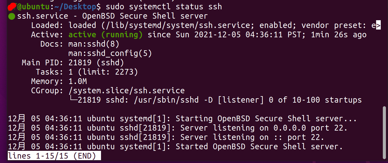Click the /system.slice/ssh.service CGroup path
Screen dimensions: 388x163
coord(126,91)
